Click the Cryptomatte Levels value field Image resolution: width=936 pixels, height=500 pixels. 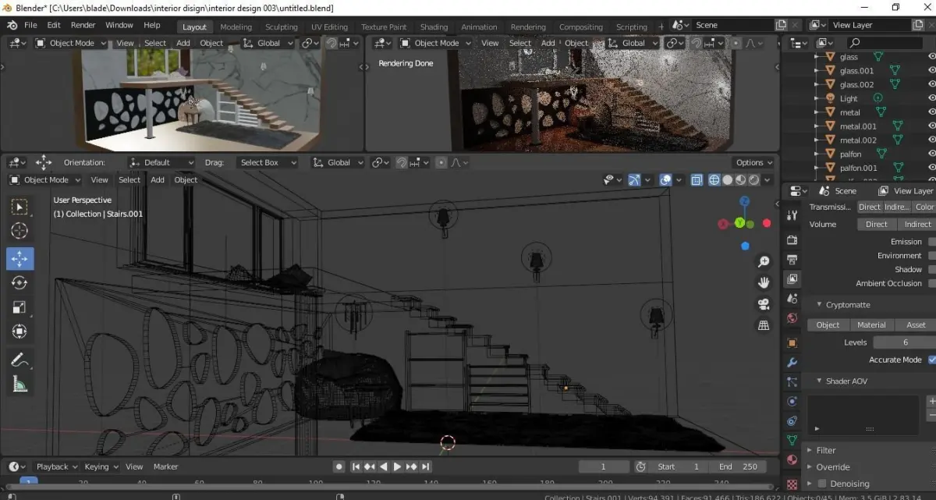(x=904, y=342)
